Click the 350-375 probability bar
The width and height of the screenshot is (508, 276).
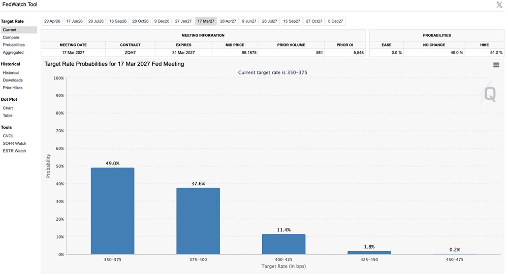(112, 211)
